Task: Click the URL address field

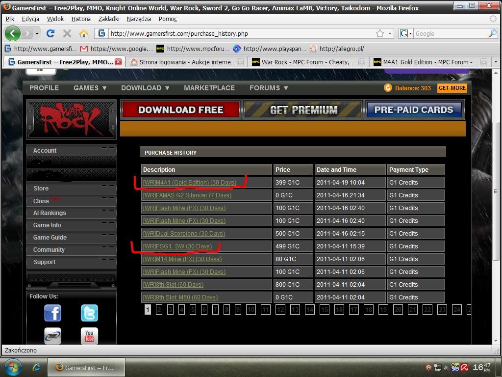Action: click(242, 34)
